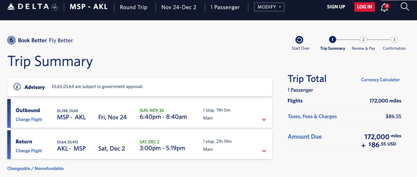This screenshot has height=177, width=417.
Task: Click the LOG IN button
Action: tap(364, 7)
